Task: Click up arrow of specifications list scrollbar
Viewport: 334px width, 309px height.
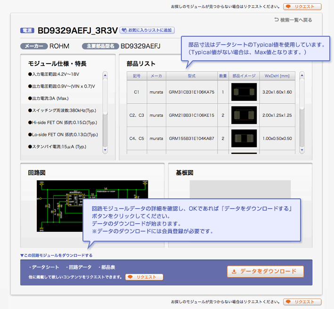Action: tap(105, 75)
